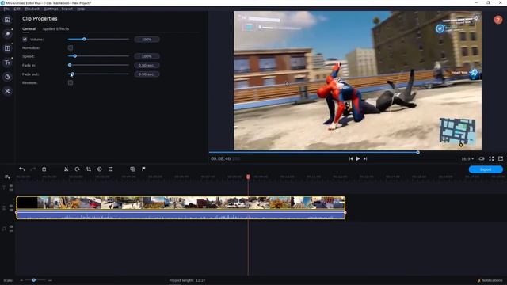
Task: Select the clip's blue audio waveform
Action: [181, 215]
